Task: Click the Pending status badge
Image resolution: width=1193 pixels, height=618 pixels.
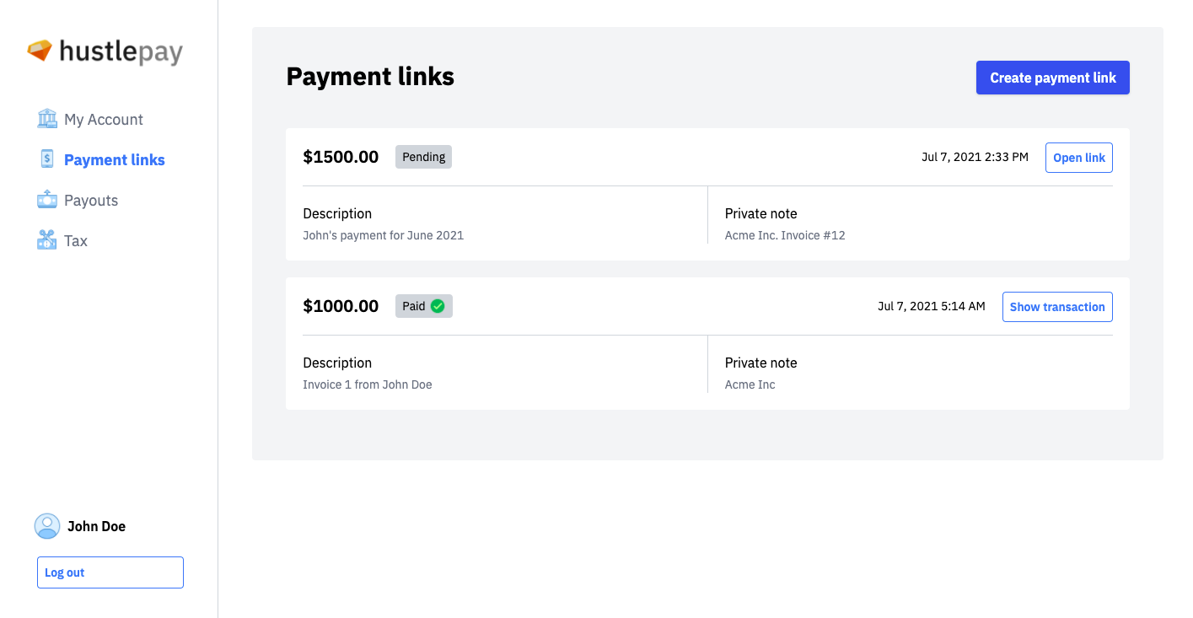Action: [423, 157]
